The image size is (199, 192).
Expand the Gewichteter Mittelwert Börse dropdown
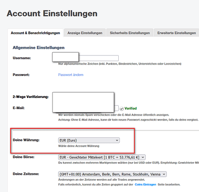102,157
